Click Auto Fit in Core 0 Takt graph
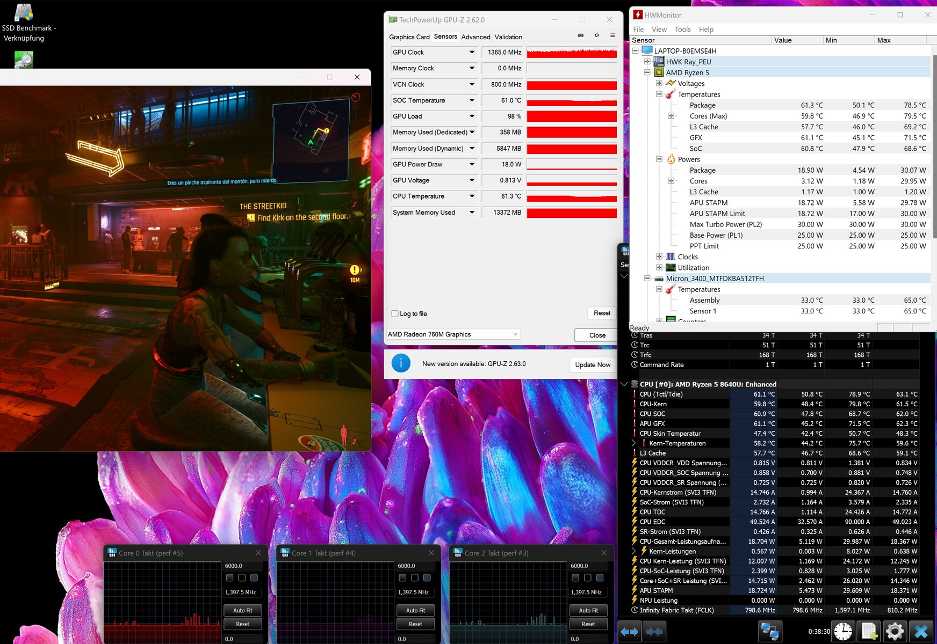This screenshot has width=937, height=644. pos(242,610)
